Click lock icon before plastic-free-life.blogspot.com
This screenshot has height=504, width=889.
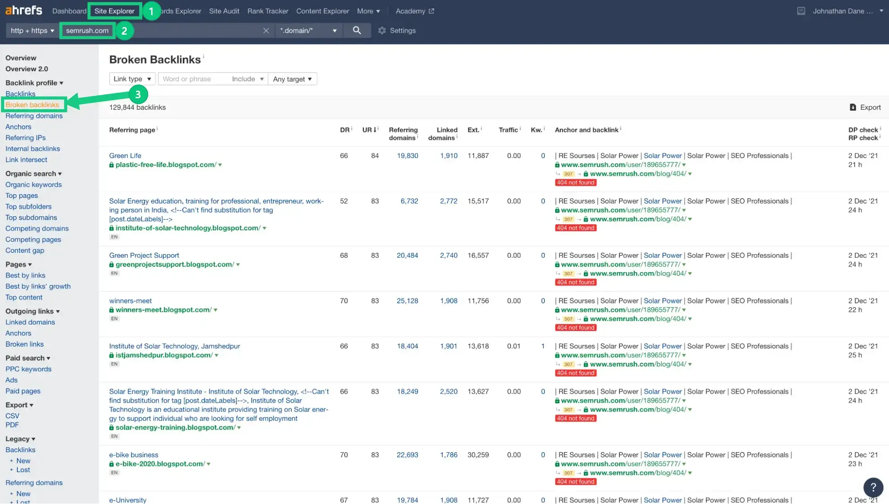[112, 165]
